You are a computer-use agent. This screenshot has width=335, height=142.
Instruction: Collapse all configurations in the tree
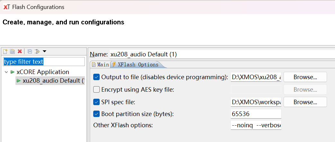tap(30, 51)
